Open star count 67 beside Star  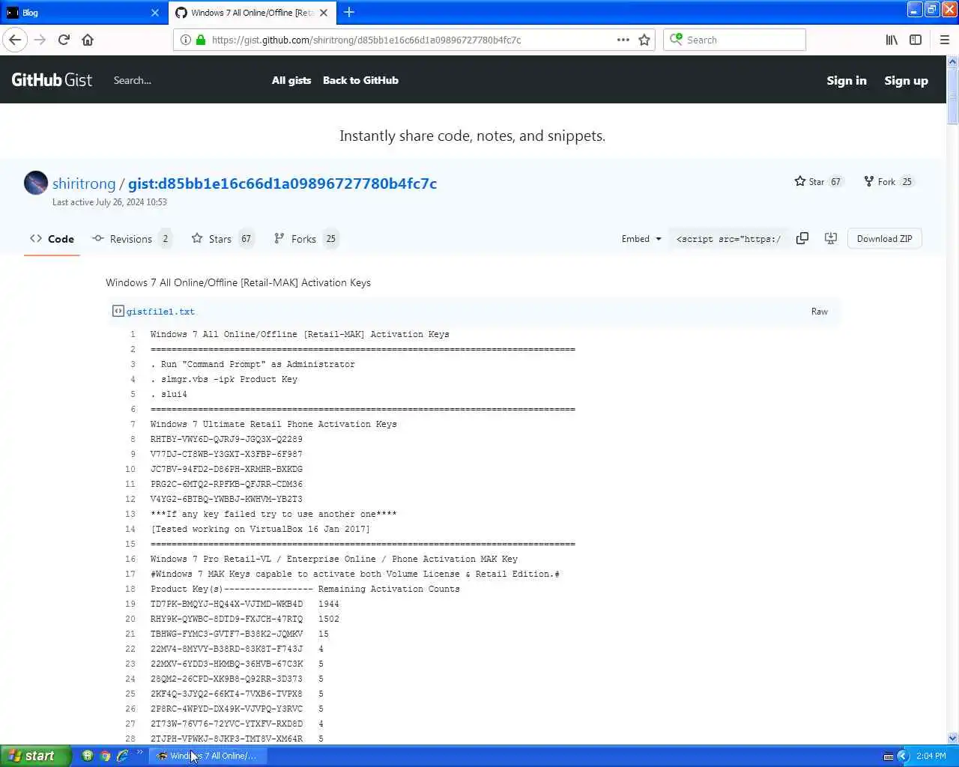(x=835, y=181)
